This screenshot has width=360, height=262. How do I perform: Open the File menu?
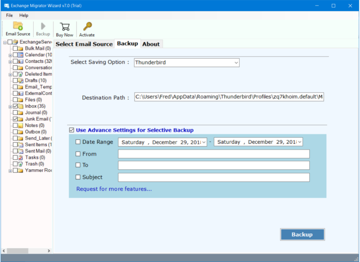tap(9, 15)
